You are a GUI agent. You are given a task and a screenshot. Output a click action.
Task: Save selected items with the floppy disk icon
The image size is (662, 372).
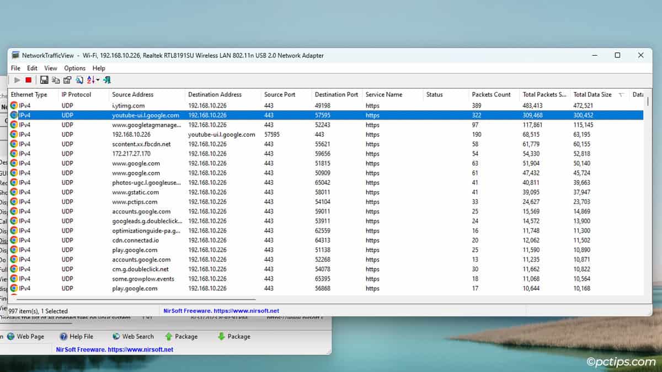click(x=45, y=80)
